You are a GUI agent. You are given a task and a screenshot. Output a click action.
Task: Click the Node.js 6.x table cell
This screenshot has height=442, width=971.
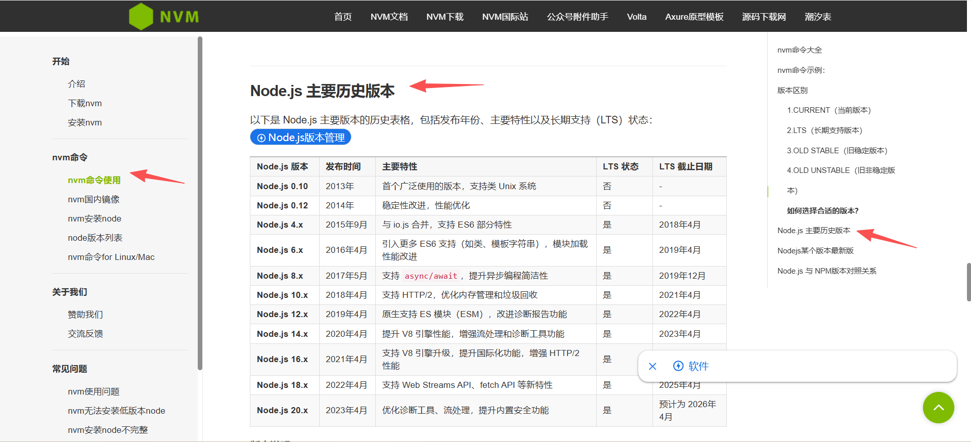284,250
